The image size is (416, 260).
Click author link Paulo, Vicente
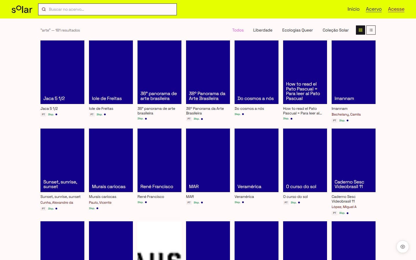coord(100,203)
